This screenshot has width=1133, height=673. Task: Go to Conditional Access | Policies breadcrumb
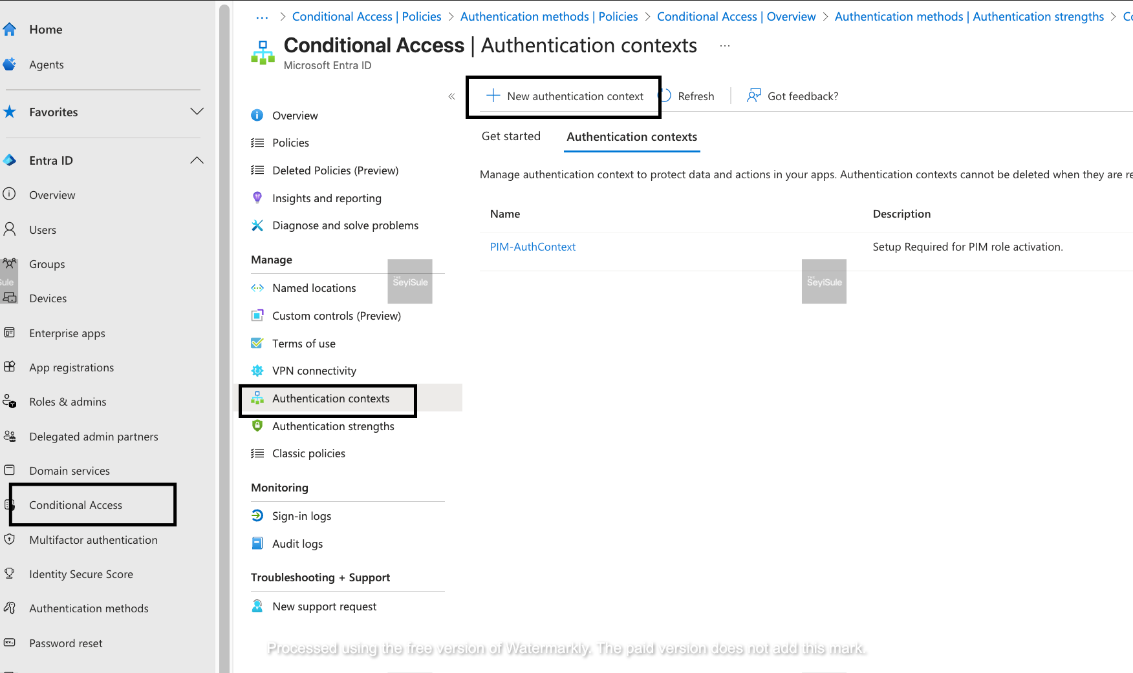[x=367, y=17]
